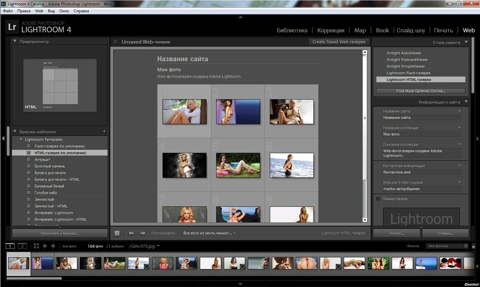
Task: Open Контактная информация presets dropdown arrow
Action: coord(459,165)
